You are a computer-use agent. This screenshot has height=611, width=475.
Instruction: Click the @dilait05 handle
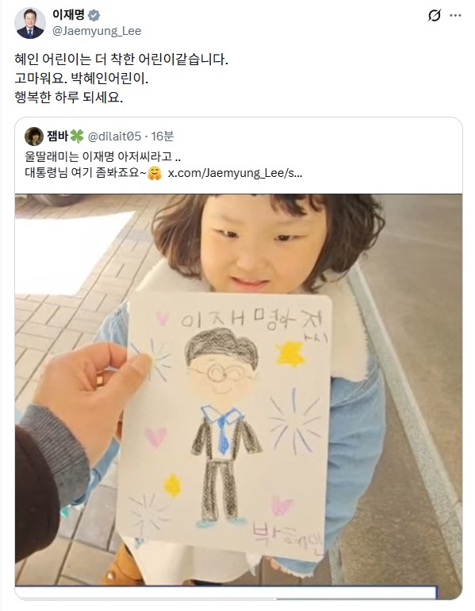[114, 136]
